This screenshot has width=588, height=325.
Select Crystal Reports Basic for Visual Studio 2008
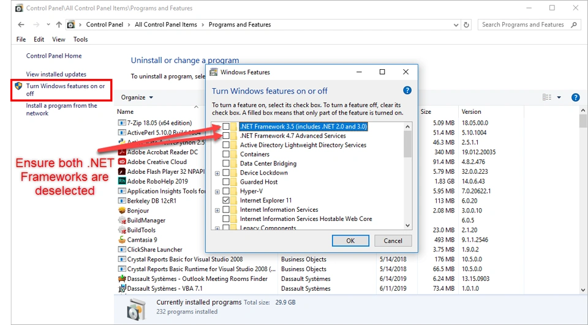[185, 259]
